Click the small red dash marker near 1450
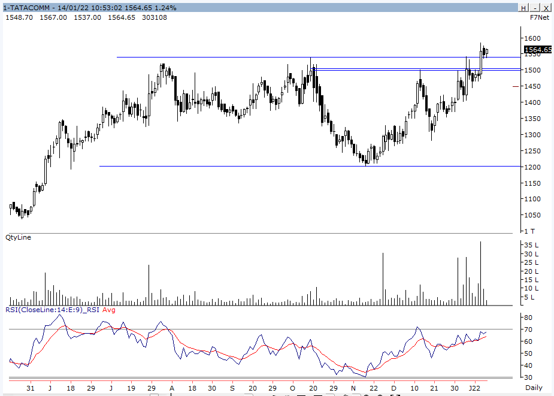554x396 pixels. [x=516, y=86]
